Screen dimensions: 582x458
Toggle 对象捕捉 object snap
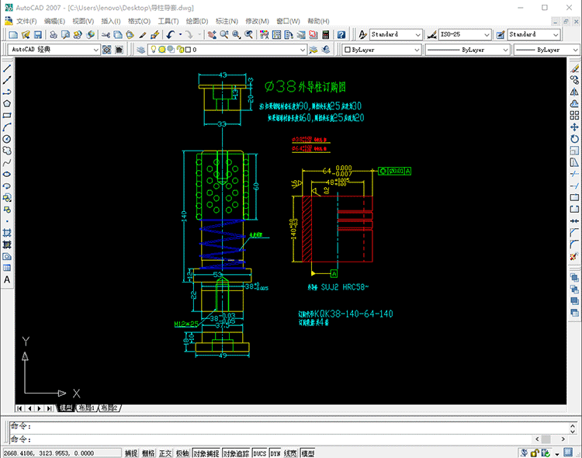point(206,453)
